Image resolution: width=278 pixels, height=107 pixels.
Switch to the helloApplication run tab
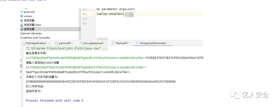[36, 43]
